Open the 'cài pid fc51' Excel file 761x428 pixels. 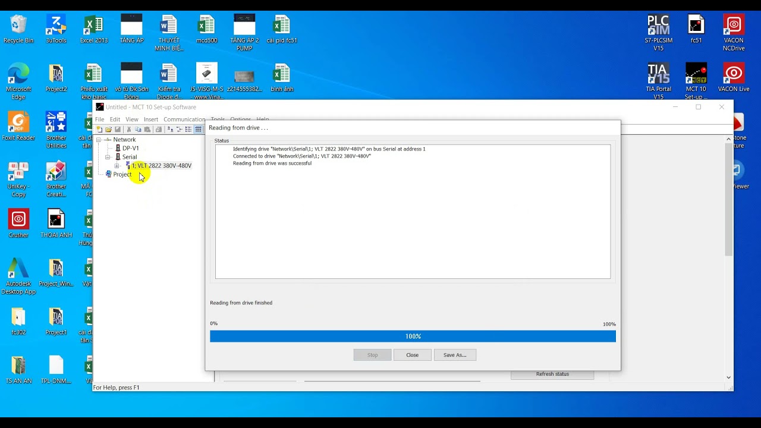point(282,30)
